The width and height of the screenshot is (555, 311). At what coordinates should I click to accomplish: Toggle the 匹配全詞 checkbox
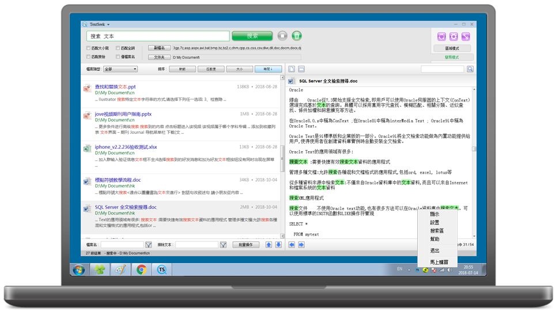point(118,48)
